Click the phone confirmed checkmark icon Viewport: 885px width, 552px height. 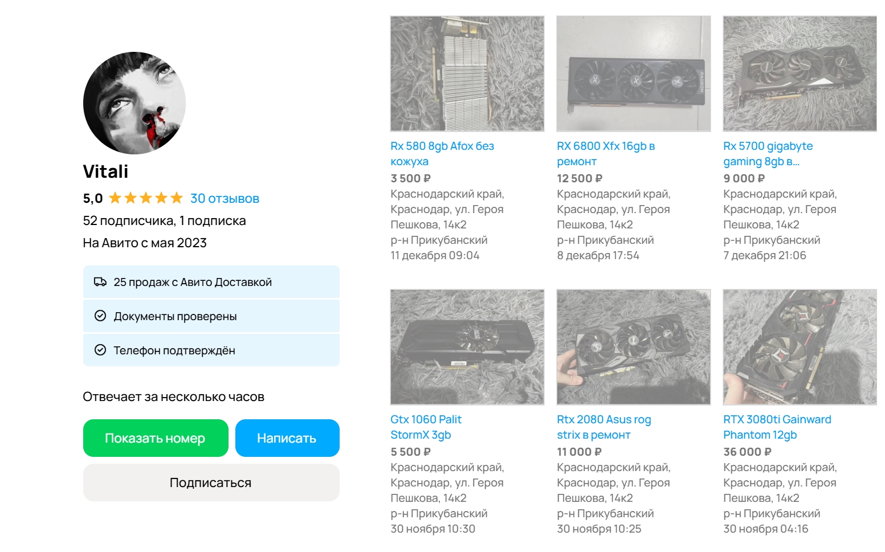100,350
